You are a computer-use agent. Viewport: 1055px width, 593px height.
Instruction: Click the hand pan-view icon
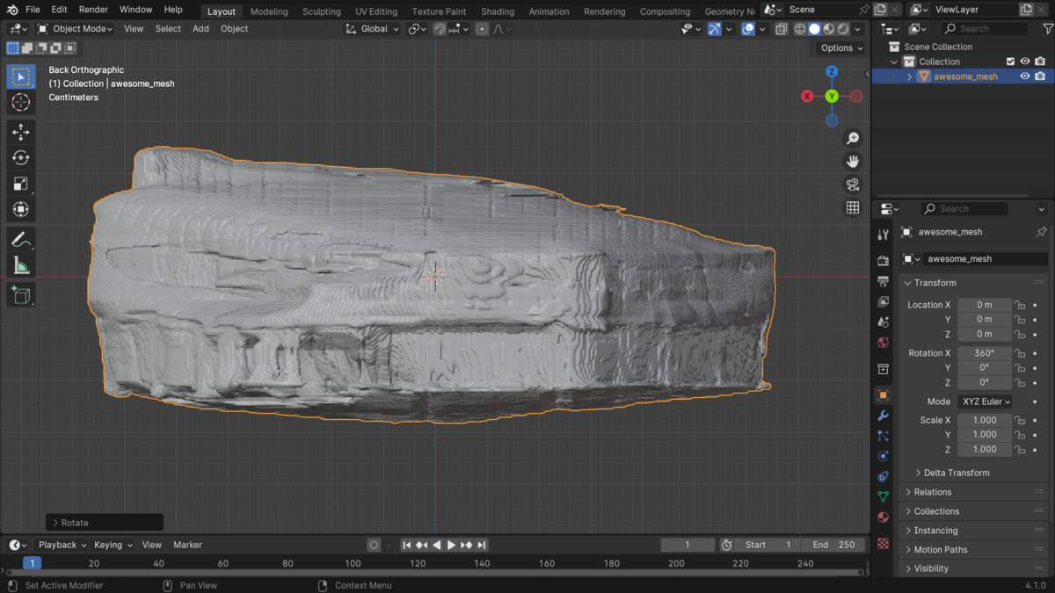click(852, 162)
